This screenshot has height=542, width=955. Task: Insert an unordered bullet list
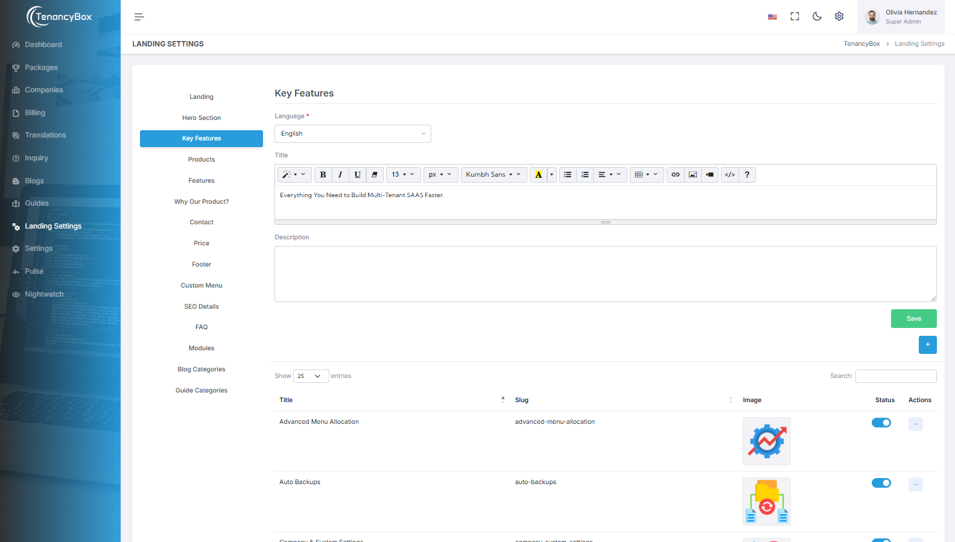pyautogui.click(x=568, y=175)
